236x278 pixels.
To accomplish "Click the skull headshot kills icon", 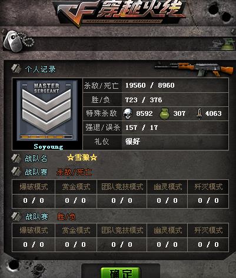I will (x=128, y=114).
